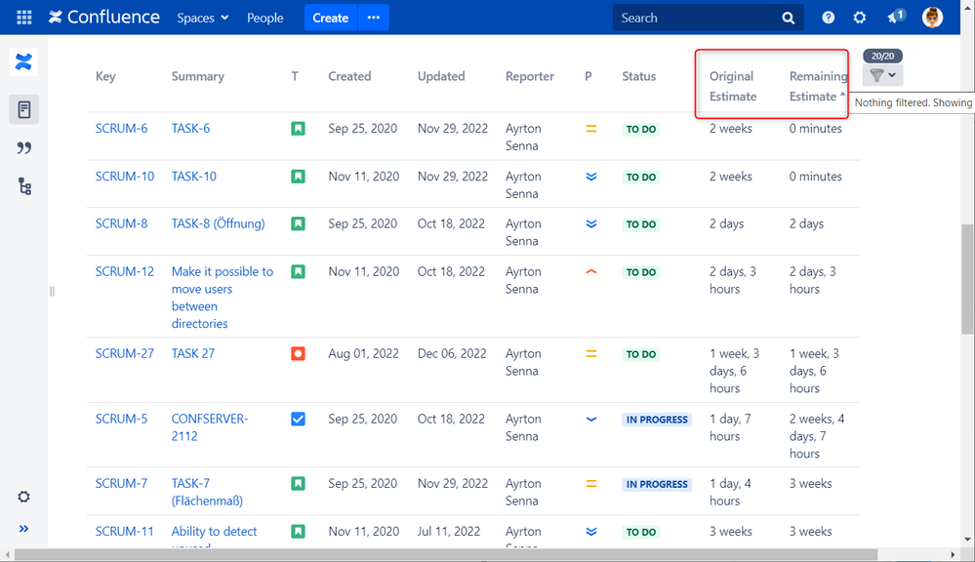Click the horizontal scrollbar thumb

click(x=446, y=554)
